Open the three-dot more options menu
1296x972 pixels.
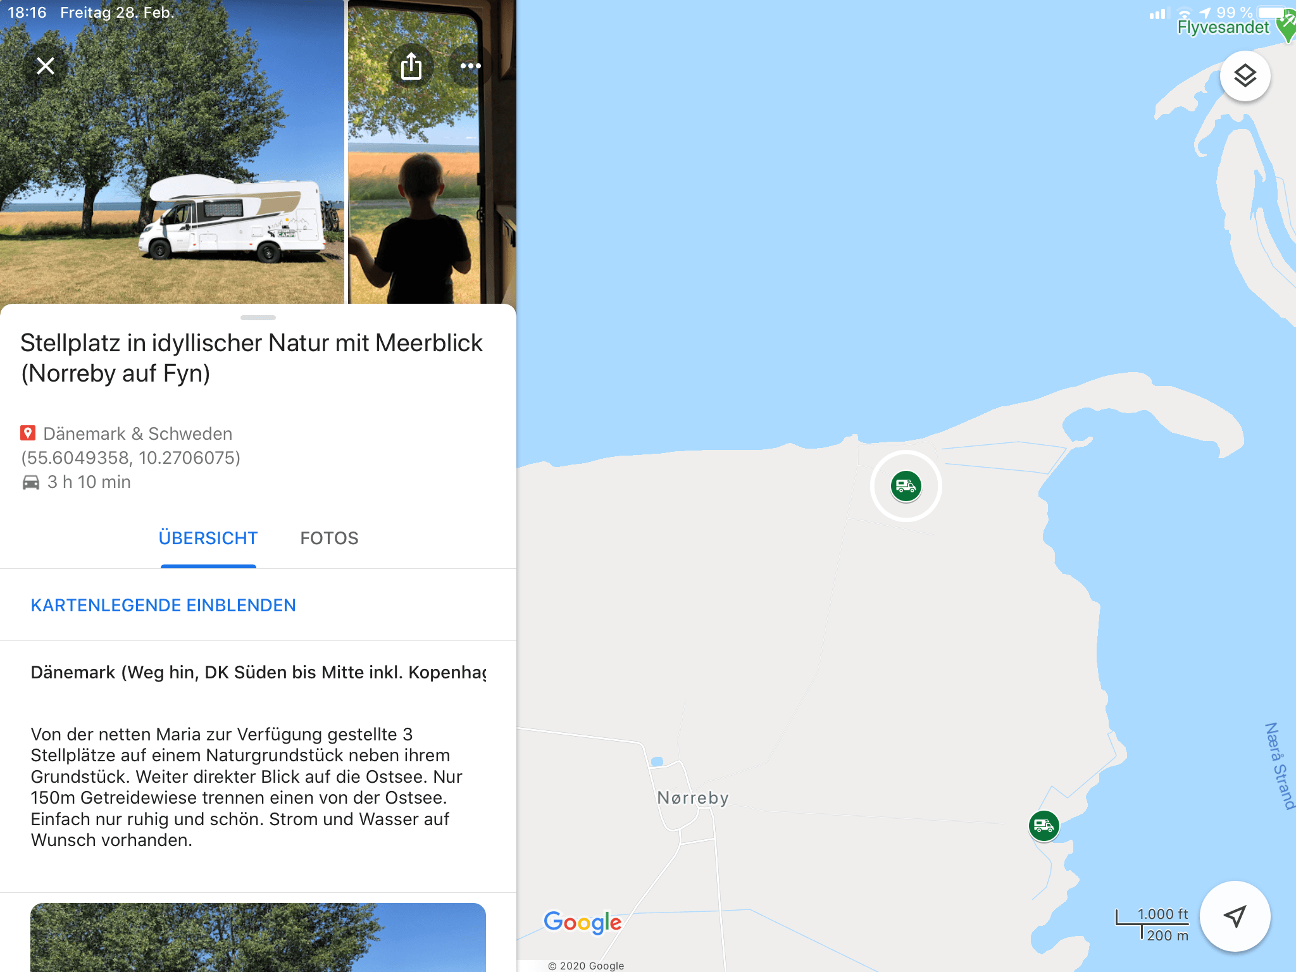(x=470, y=66)
